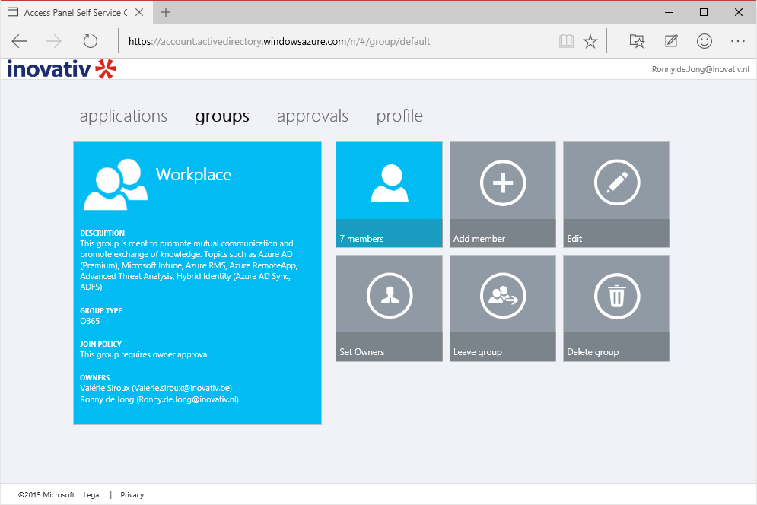The image size is (757, 505).
Task: Open the browser Hub favorites icon
Action: (637, 42)
